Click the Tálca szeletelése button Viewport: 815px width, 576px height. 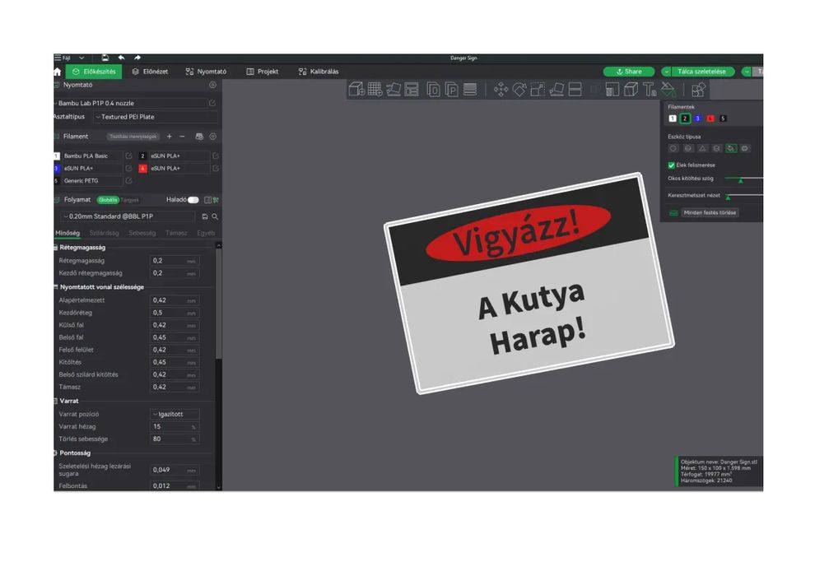[701, 72]
